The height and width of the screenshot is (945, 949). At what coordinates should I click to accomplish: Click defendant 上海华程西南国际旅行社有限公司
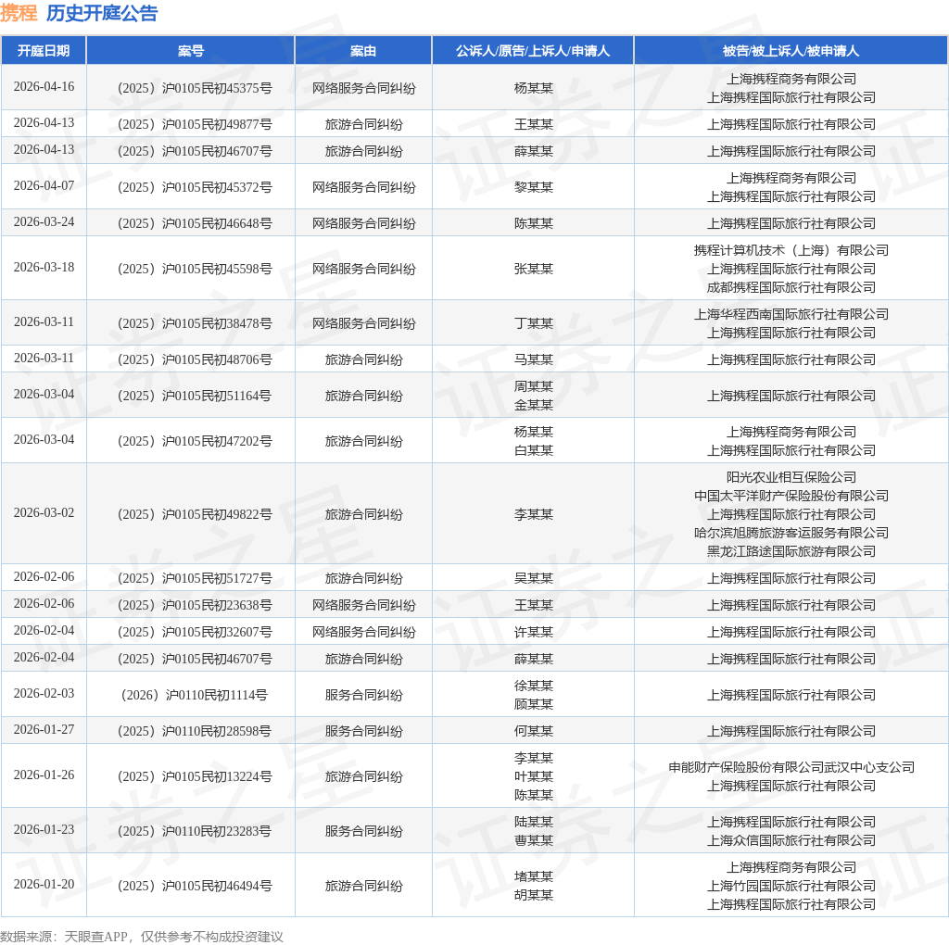[791, 315]
